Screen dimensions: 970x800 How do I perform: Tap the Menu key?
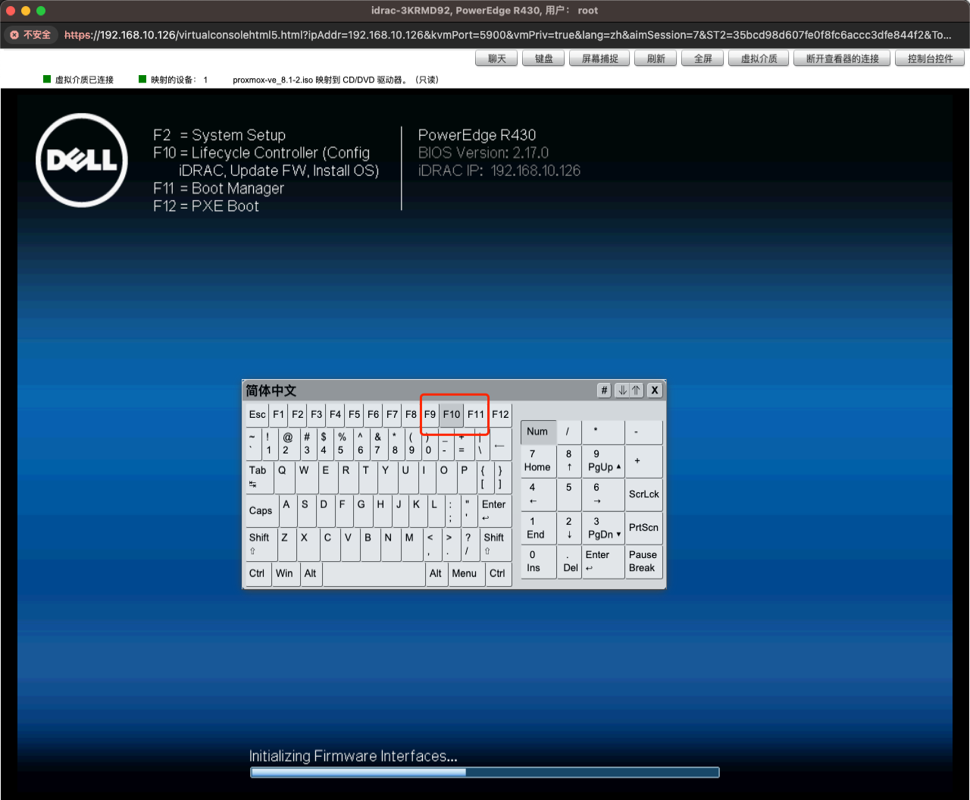[x=466, y=574]
